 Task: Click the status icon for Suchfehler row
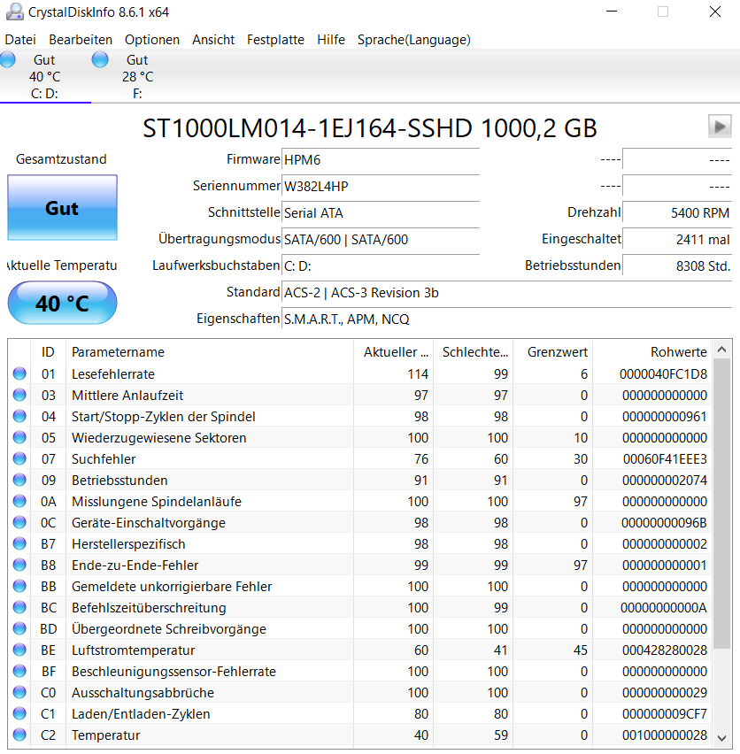click(19, 458)
